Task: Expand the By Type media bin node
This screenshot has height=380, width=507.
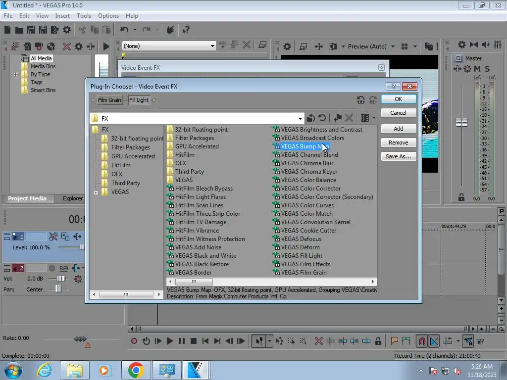Action: (15, 74)
